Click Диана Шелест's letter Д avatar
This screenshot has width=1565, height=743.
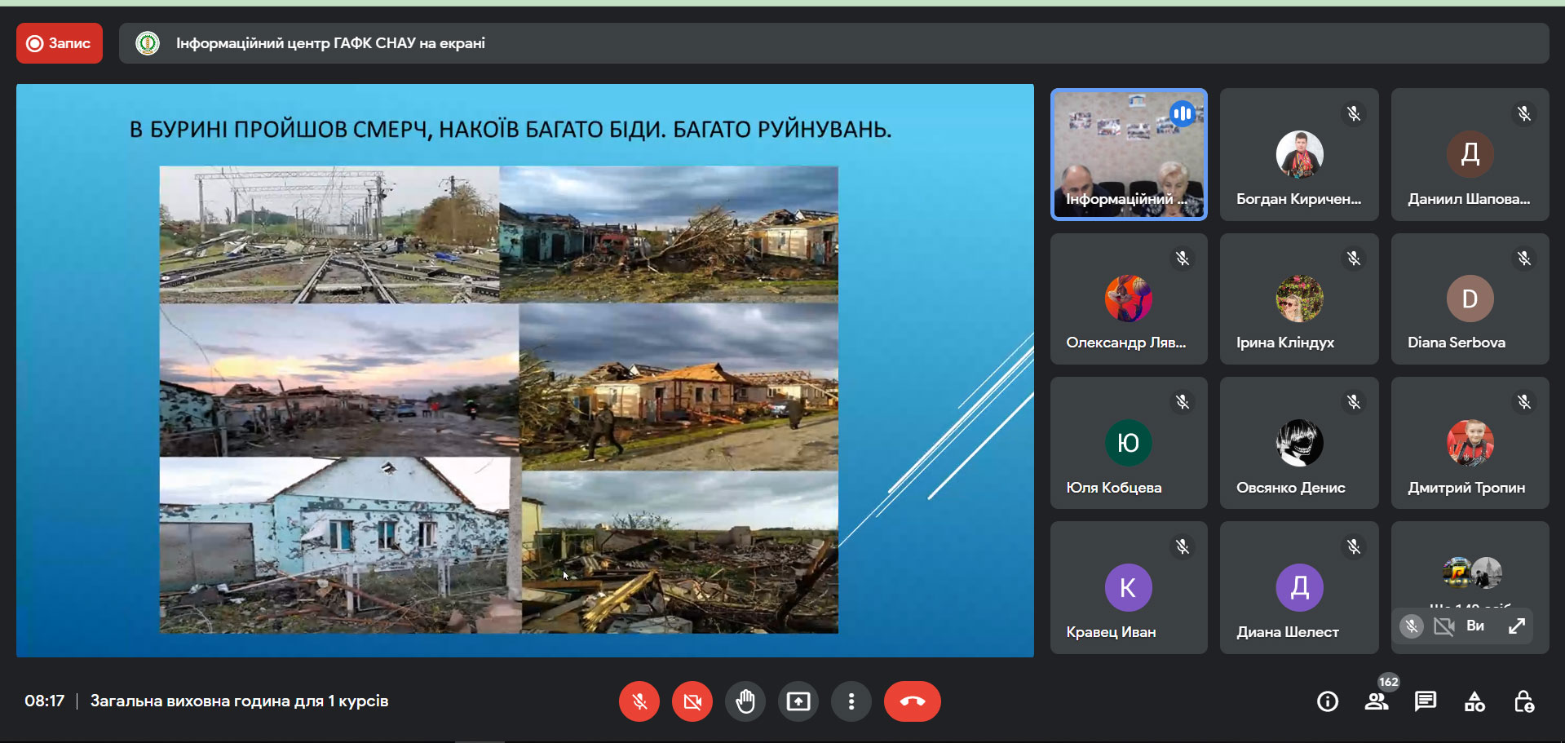point(1299,587)
